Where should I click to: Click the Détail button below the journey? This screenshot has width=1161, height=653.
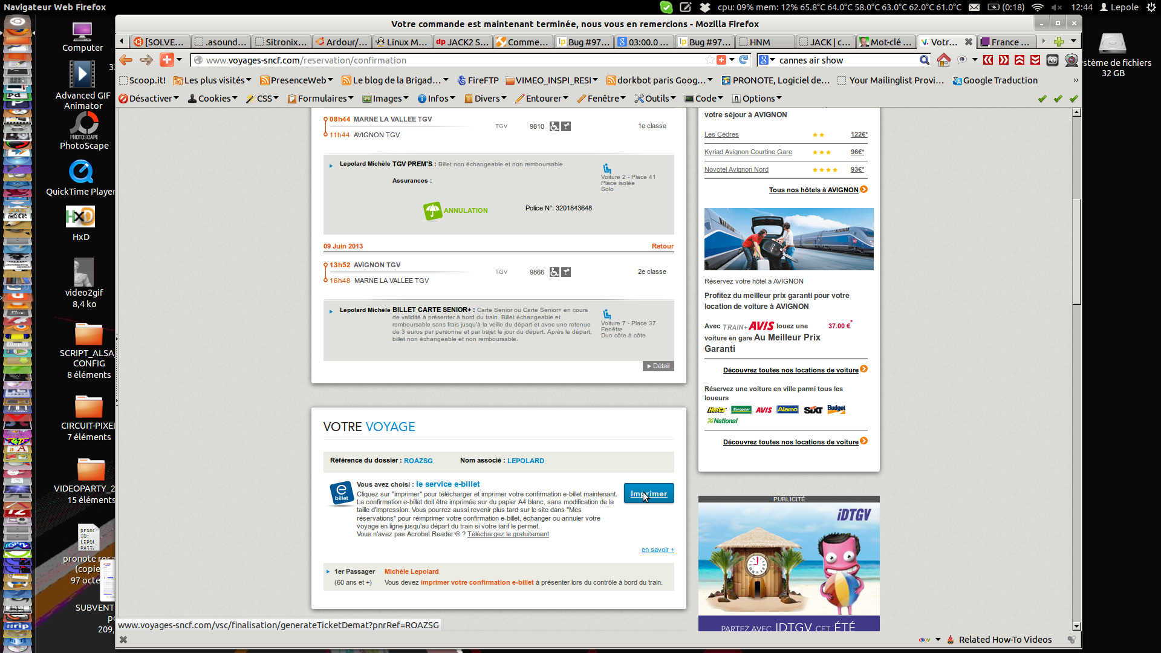(x=658, y=366)
